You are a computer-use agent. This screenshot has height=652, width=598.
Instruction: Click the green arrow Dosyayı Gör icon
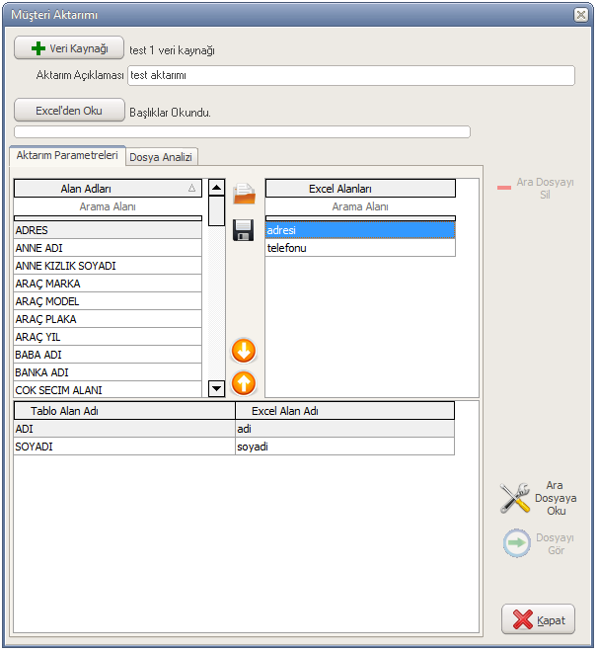pyautogui.click(x=517, y=542)
